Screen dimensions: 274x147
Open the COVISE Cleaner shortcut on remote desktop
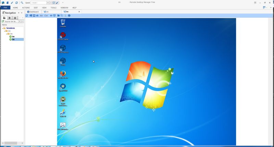(x=63, y=36)
